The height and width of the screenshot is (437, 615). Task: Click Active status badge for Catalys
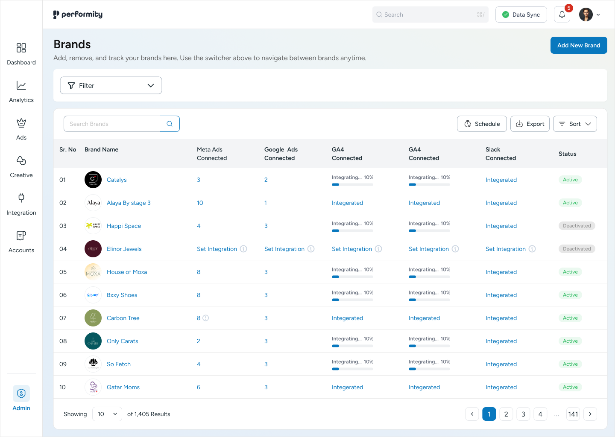tap(570, 180)
